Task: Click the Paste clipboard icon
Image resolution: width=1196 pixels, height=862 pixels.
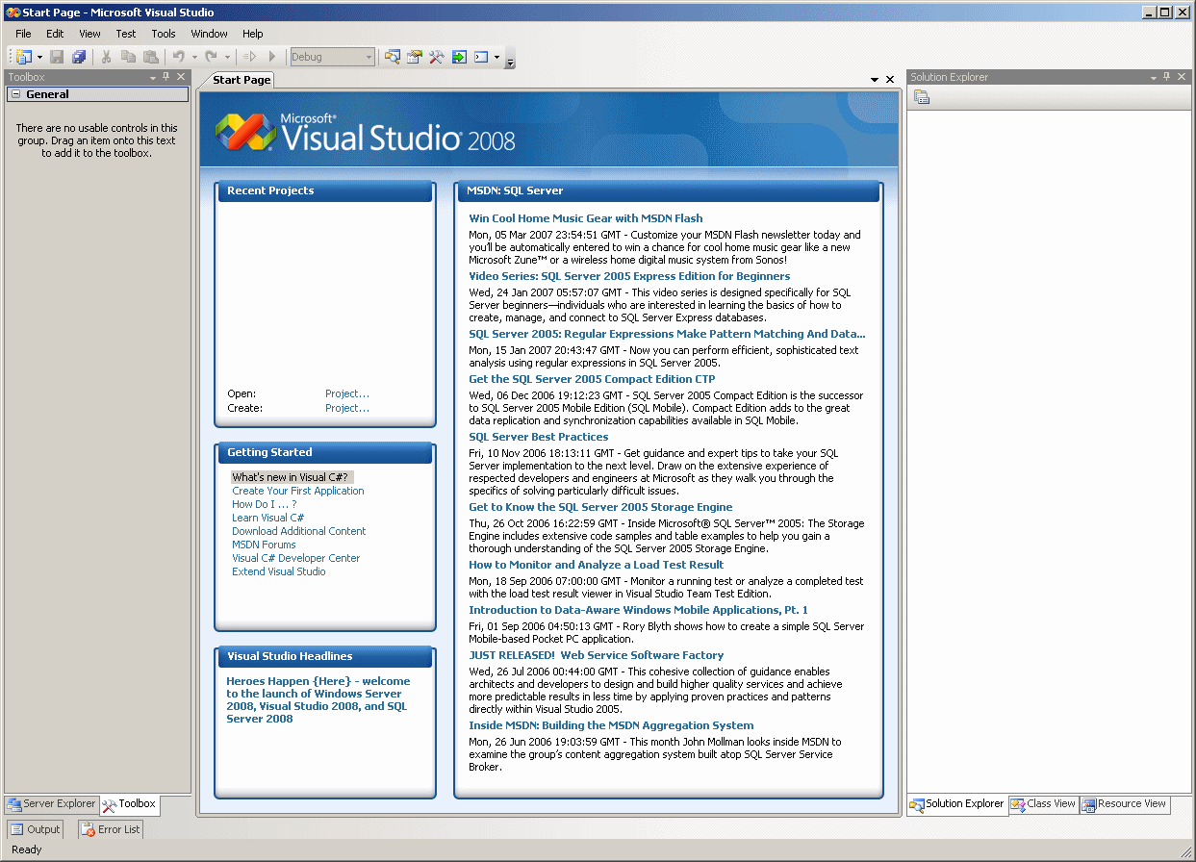Action: (150, 57)
